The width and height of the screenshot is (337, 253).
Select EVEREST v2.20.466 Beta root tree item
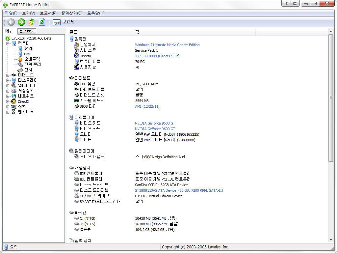pyautogui.click(x=31, y=38)
